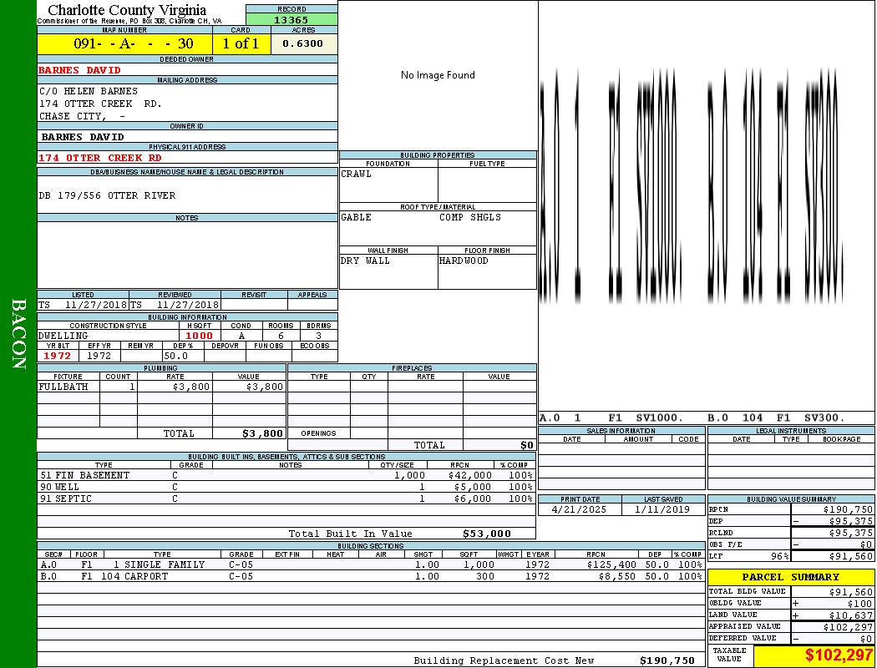This screenshot has width=877, height=668.
Task: Click the rooms value 6
Action: [x=281, y=336]
